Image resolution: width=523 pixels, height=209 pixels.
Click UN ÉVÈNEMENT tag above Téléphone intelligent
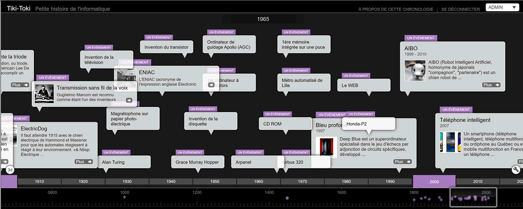point(456,110)
